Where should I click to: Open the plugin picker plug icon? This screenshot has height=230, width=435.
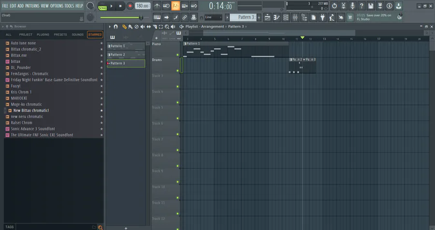(322, 17)
